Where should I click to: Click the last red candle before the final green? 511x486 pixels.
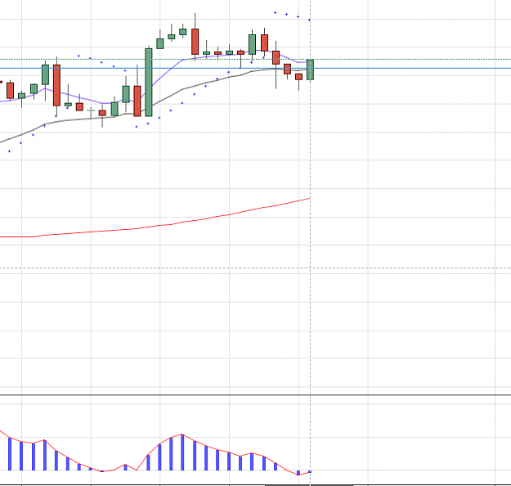[299, 77]
